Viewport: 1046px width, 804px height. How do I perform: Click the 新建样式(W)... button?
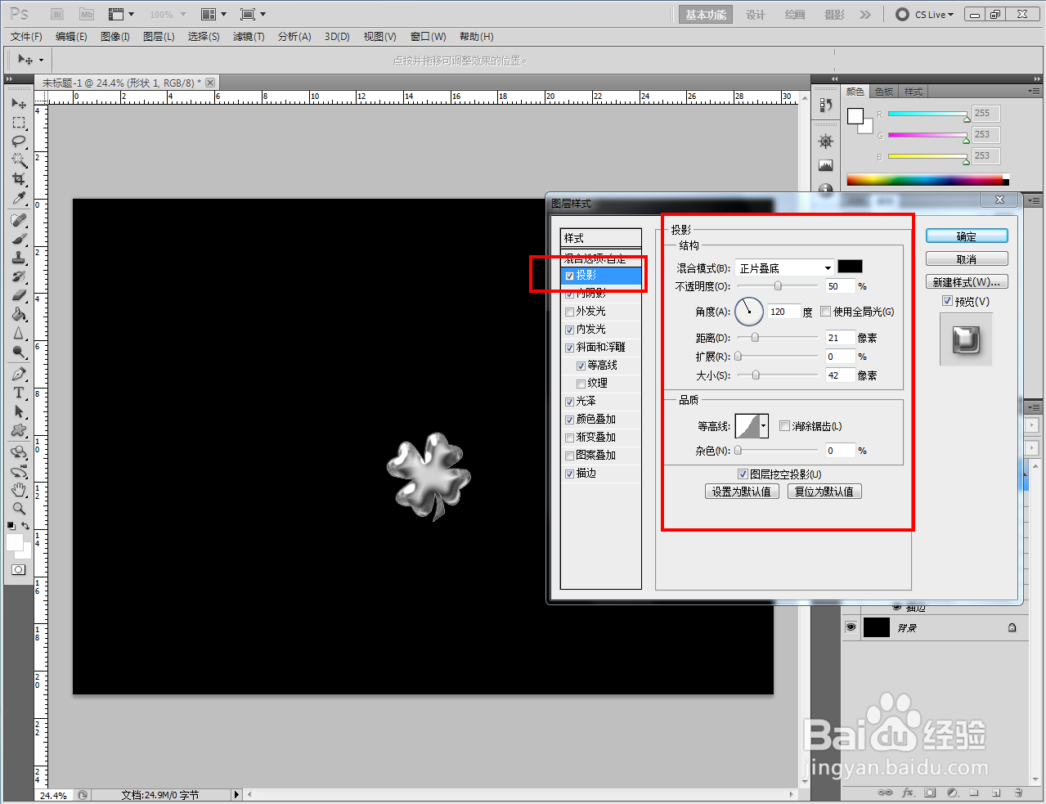pyautogui.click(x=967, y=281)
